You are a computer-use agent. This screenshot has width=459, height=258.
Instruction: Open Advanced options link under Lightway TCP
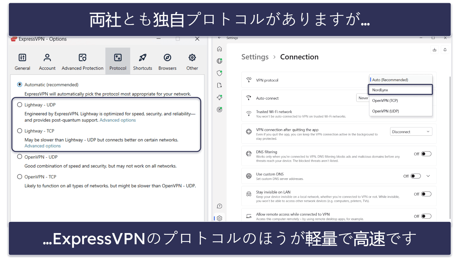point(42,146)
